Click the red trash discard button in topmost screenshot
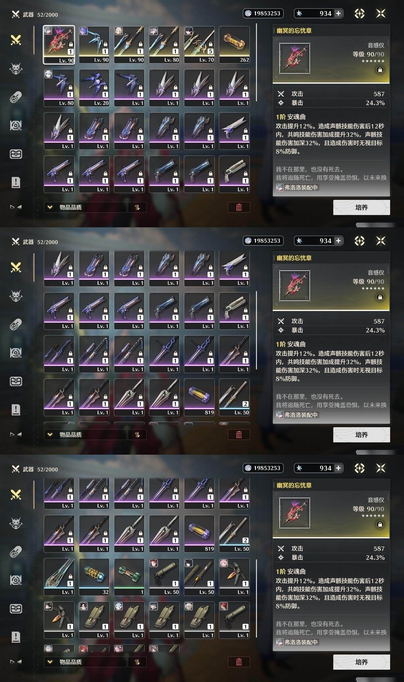This screenshot has width=404, height=682. (x=239, y=207)
